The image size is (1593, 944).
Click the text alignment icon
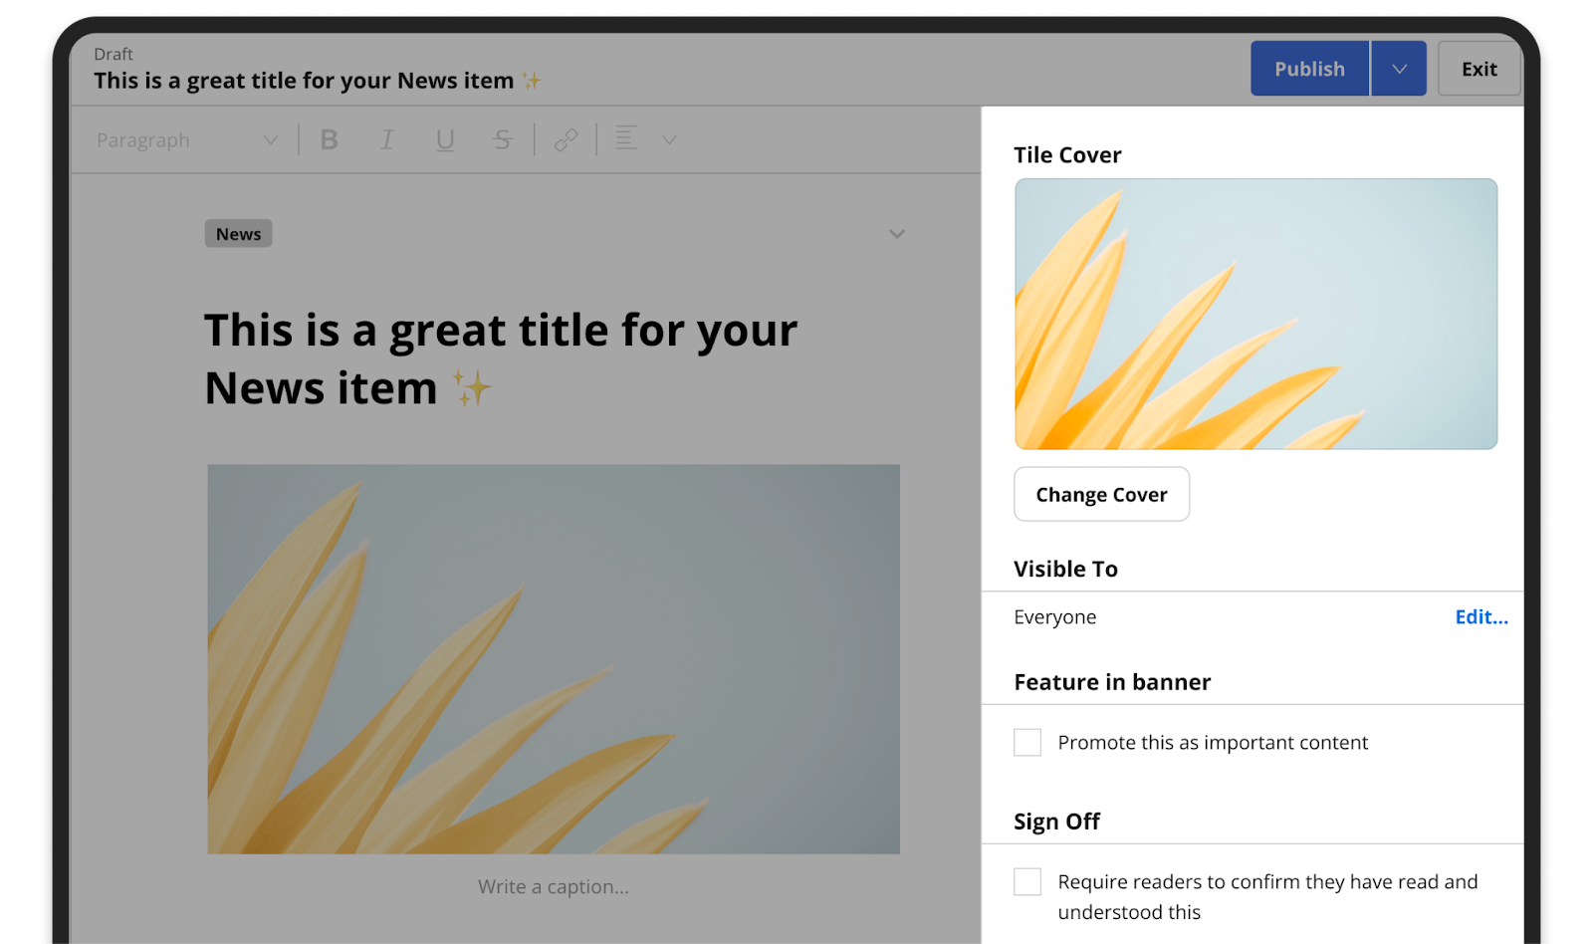626,138
